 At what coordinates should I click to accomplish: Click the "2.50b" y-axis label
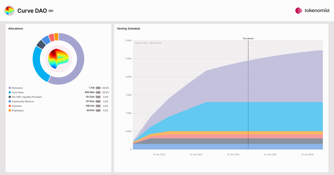[128, 59]
